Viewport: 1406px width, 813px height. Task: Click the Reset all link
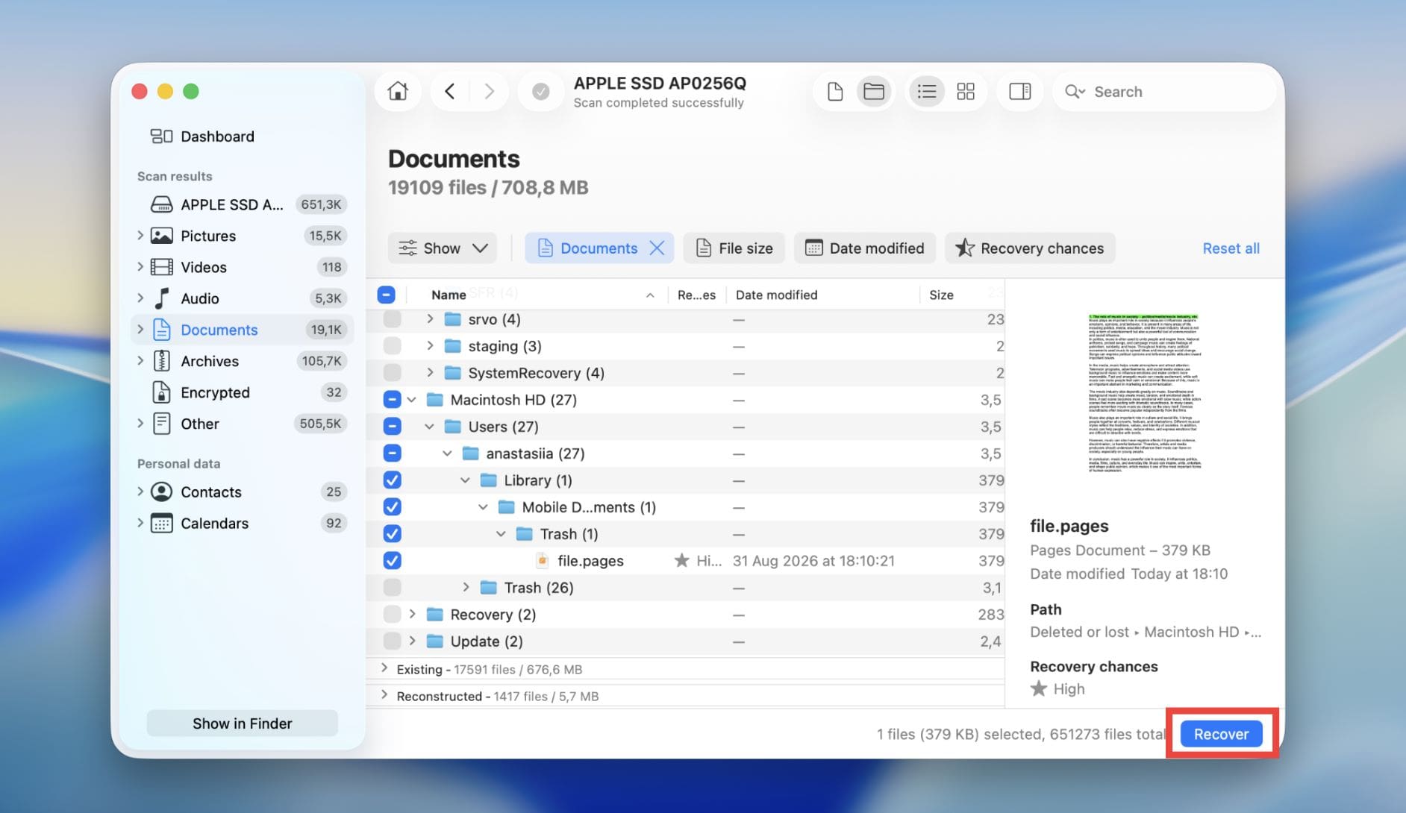tap(1231, 248)
